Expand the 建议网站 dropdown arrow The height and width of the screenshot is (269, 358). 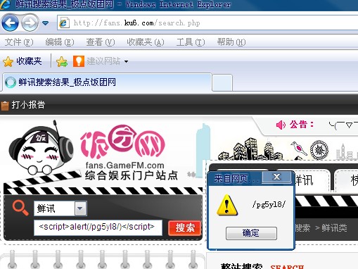(126, 62)
